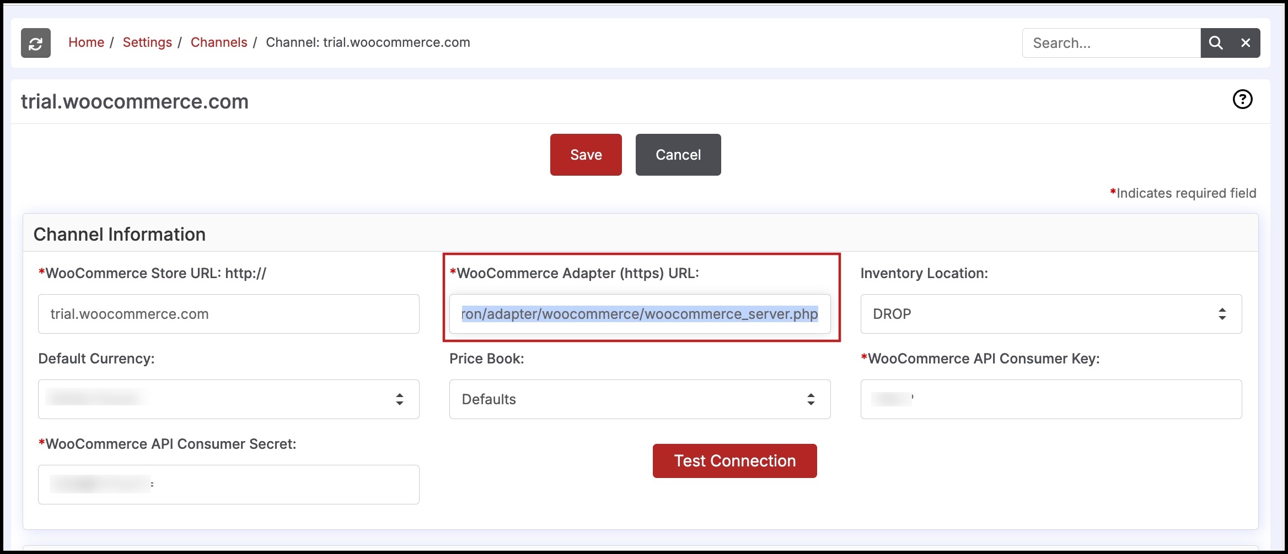Click the search magnifier icon
The width and height of the screenshot is (1288, 554).
coord(1216,43)
